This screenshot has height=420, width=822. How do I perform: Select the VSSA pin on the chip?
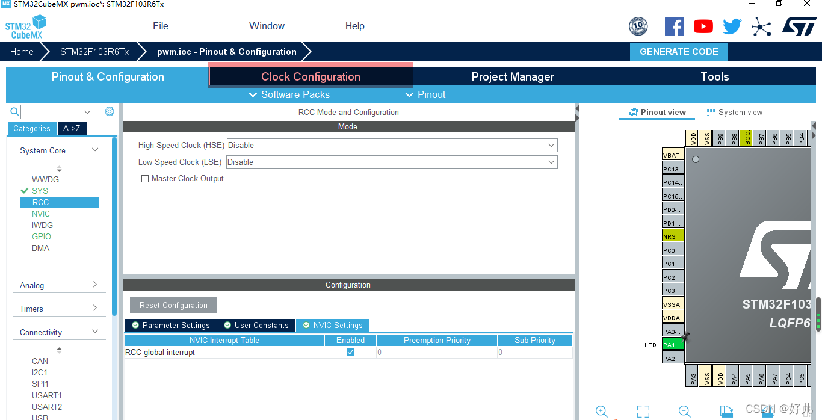pyautogui.click(x=673, y=304)
